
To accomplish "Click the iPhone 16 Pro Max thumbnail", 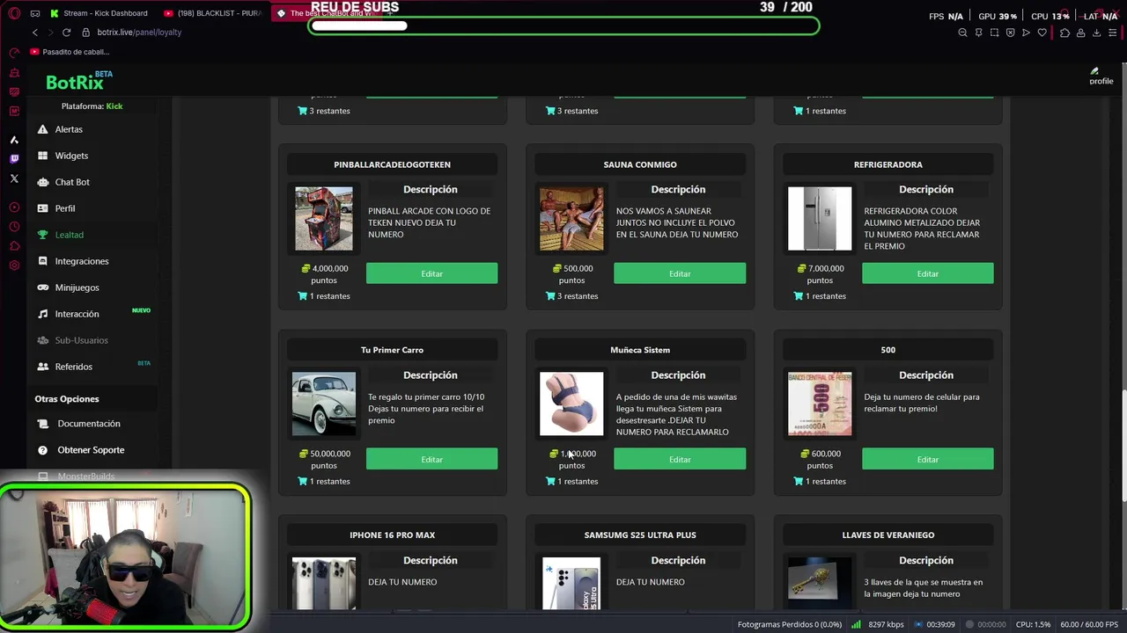I will click(324, 583).
